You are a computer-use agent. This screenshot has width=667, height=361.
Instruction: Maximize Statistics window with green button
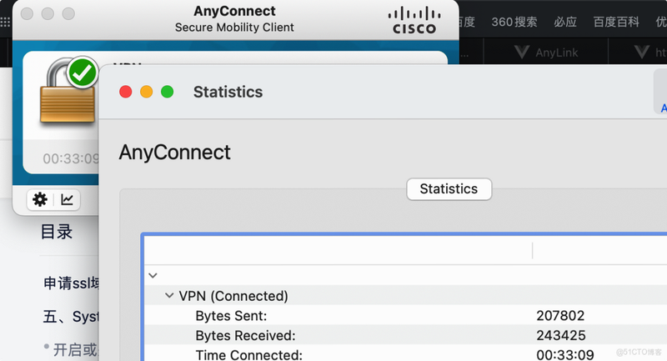168,92
